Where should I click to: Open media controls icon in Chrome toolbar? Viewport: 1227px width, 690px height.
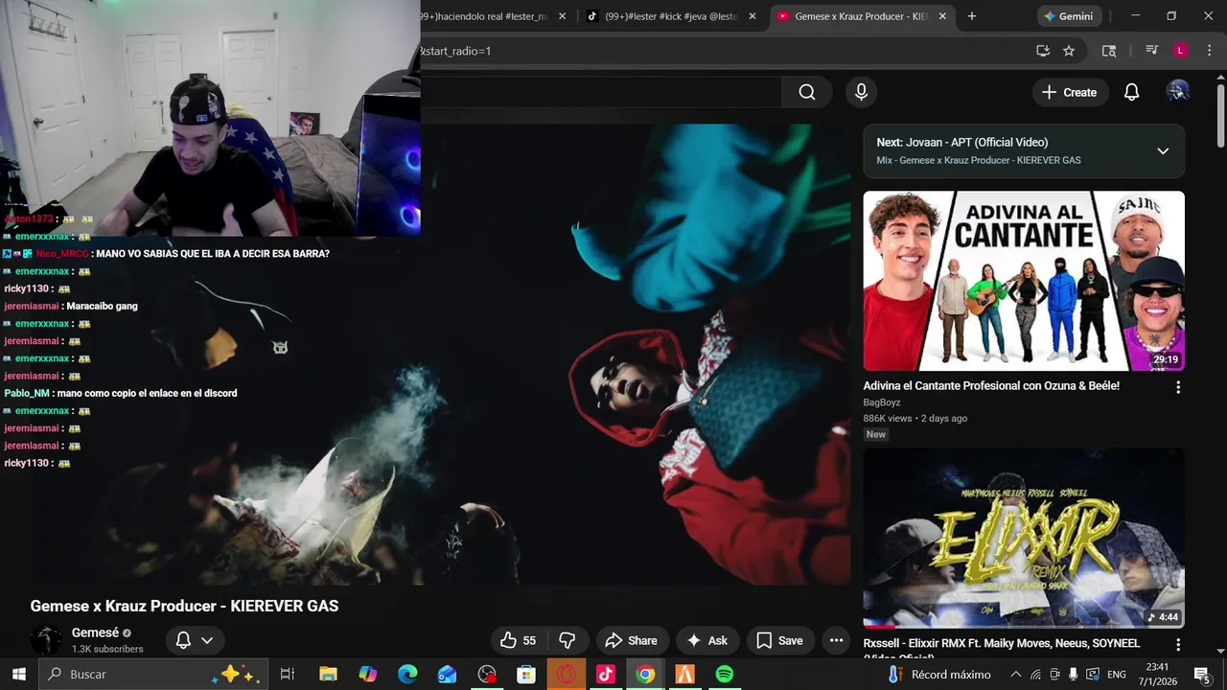pos(1151,51)
